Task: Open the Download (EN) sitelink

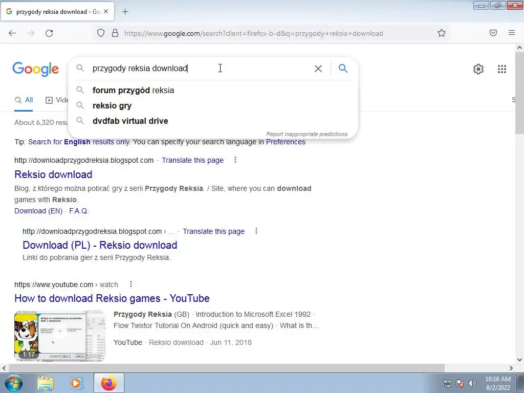Action: (38, 211)
